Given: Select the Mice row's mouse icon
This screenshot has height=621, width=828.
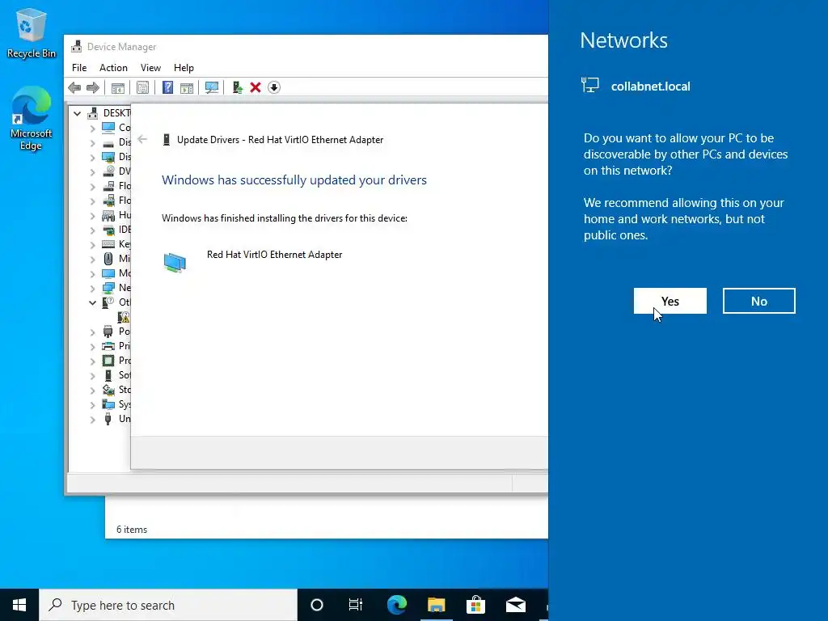Looking at the screenshot, I should pos(108,259).
